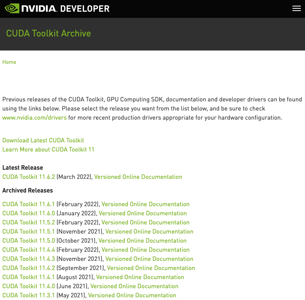This screenshot has height=300, width=305.
Task: View Versioned Online Documentation for 11.6.1
Action: coord(145,204)
